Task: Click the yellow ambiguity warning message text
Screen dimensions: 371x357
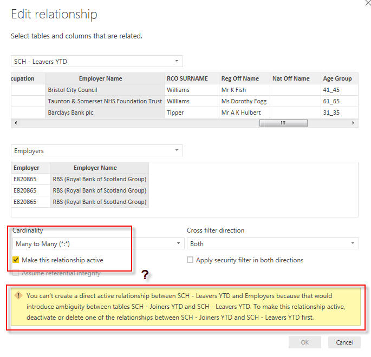Action: 186,307
